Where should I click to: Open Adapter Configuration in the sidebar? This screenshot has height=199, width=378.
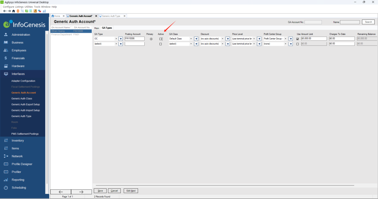(23, 81)
